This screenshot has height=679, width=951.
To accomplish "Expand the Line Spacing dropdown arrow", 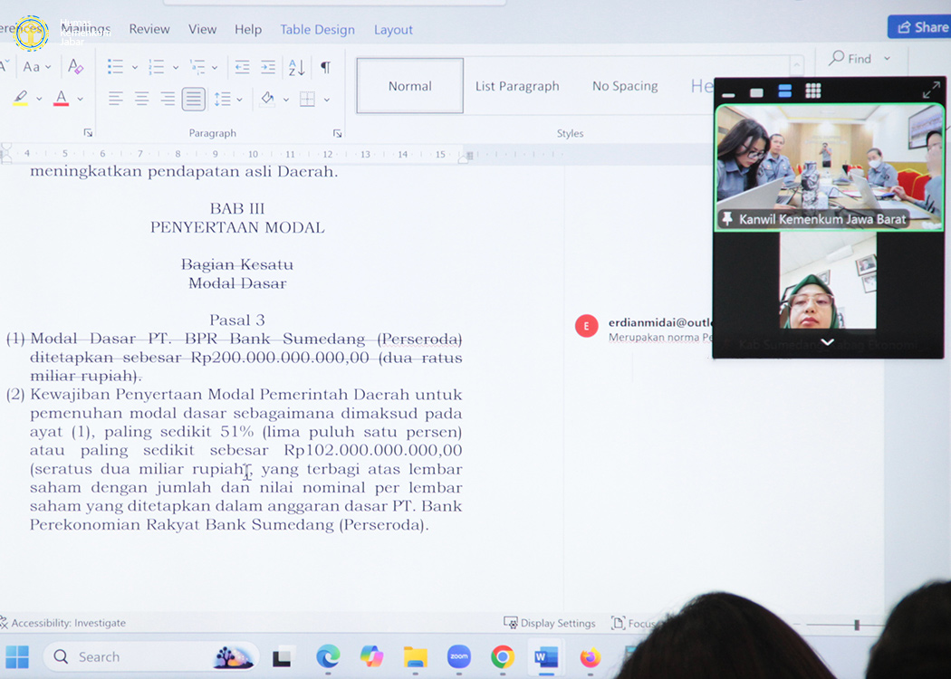I will click(240, 100).
